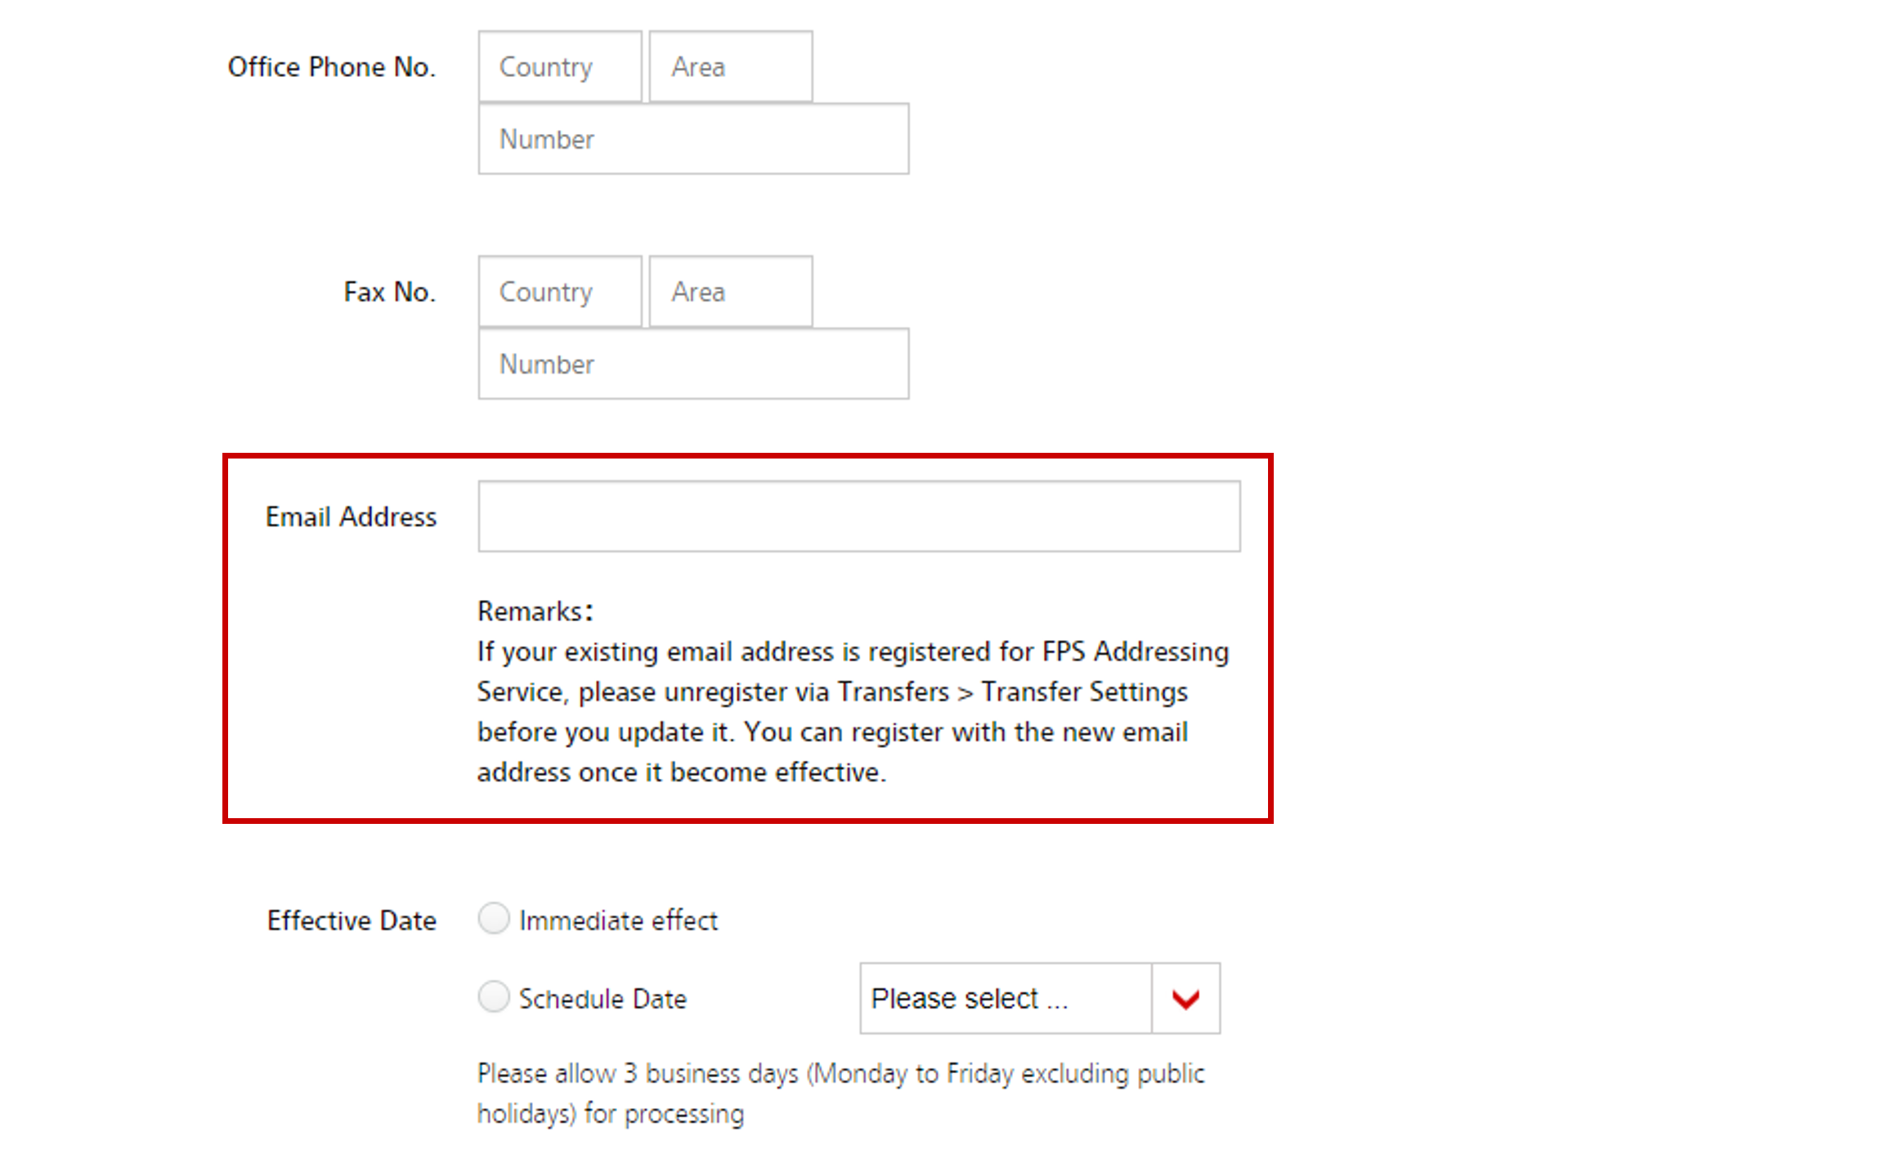1882x1159 pixels.
Task: Click the Email Address input field
Action: pos(858,517)
